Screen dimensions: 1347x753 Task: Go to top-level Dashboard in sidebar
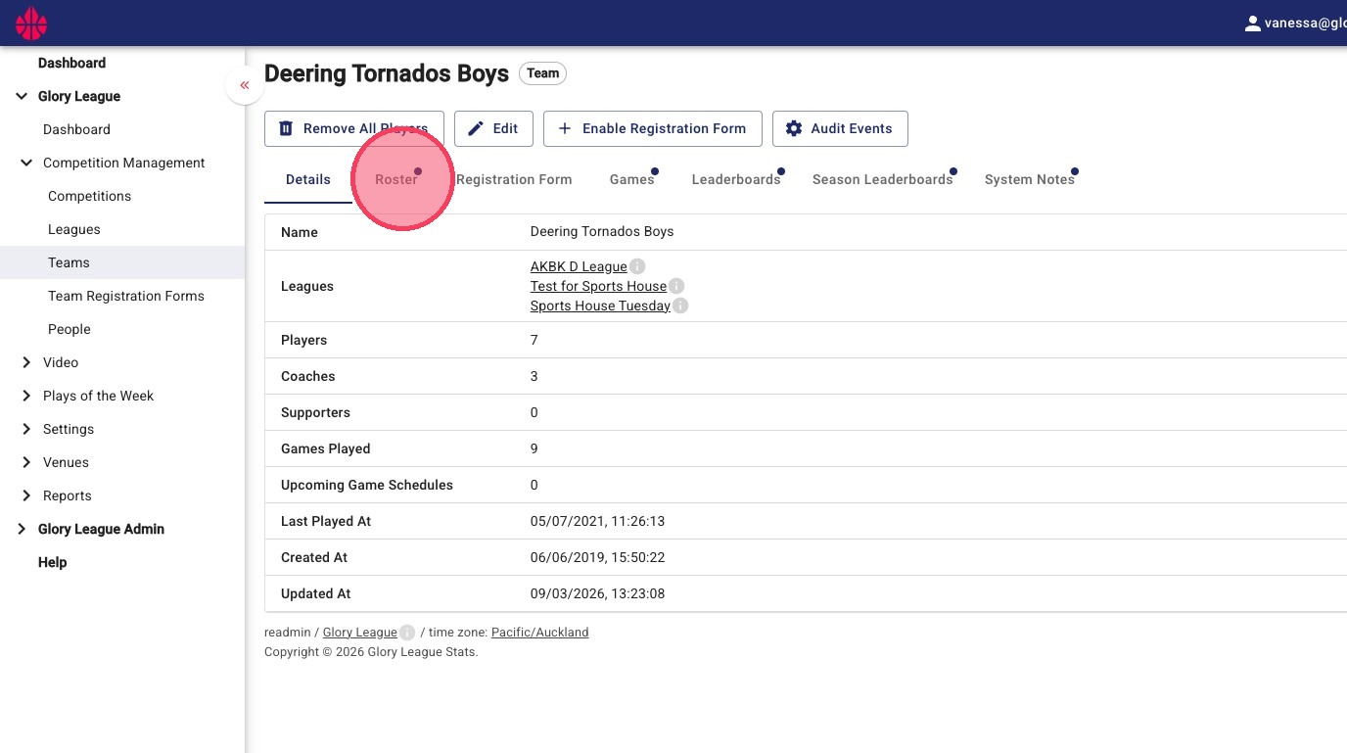71,63
